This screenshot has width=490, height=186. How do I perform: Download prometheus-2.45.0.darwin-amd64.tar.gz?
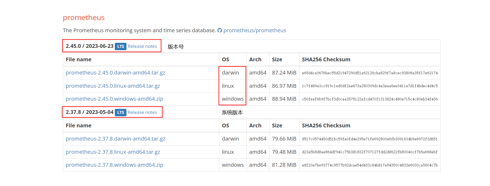pos(115,73)
